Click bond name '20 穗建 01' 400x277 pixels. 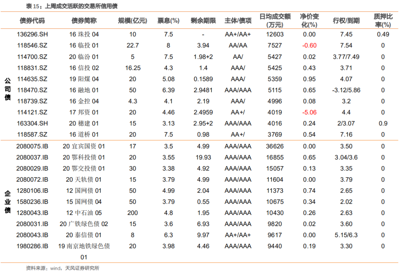pyautogui.click(x=84, y=124)
